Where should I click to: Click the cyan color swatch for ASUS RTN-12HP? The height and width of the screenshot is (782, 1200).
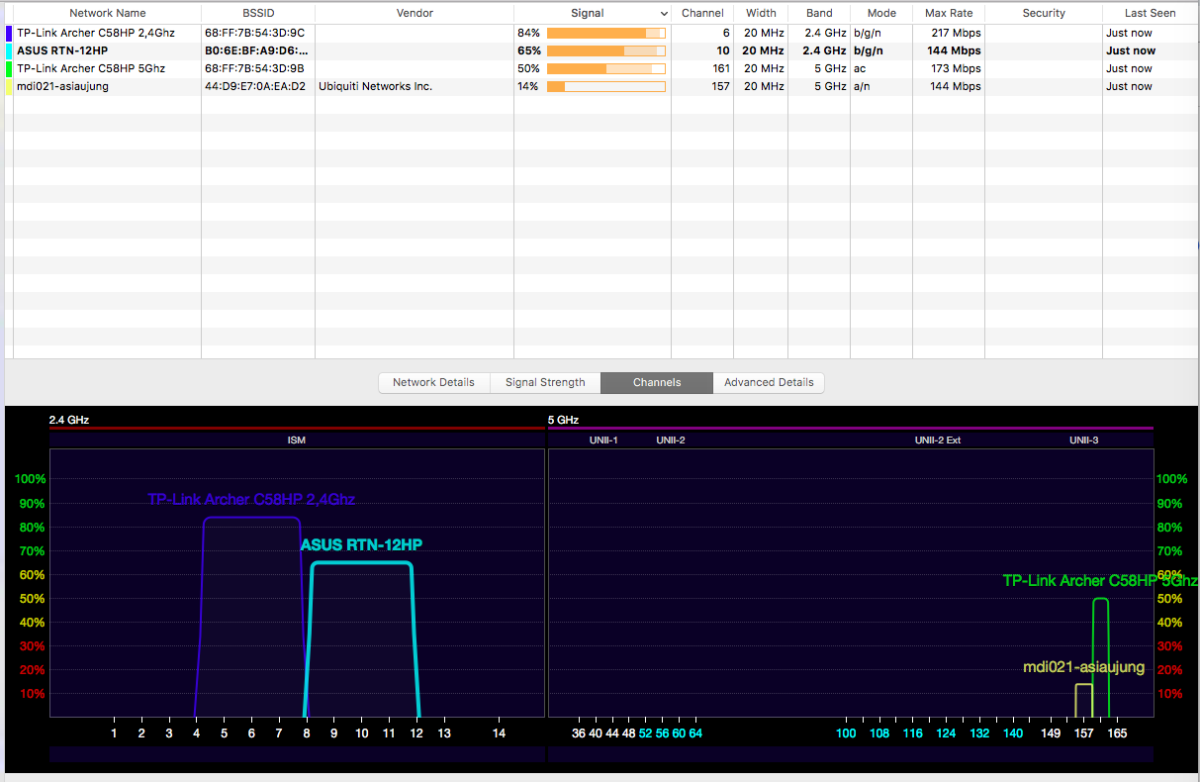(x=9, y=50)
